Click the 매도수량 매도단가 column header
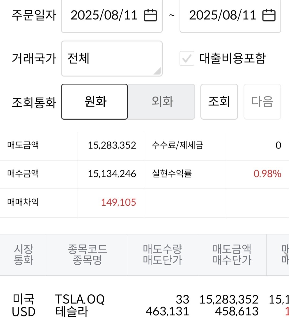The height and width of the screenshot is (322, 289). tap(162, 255)
